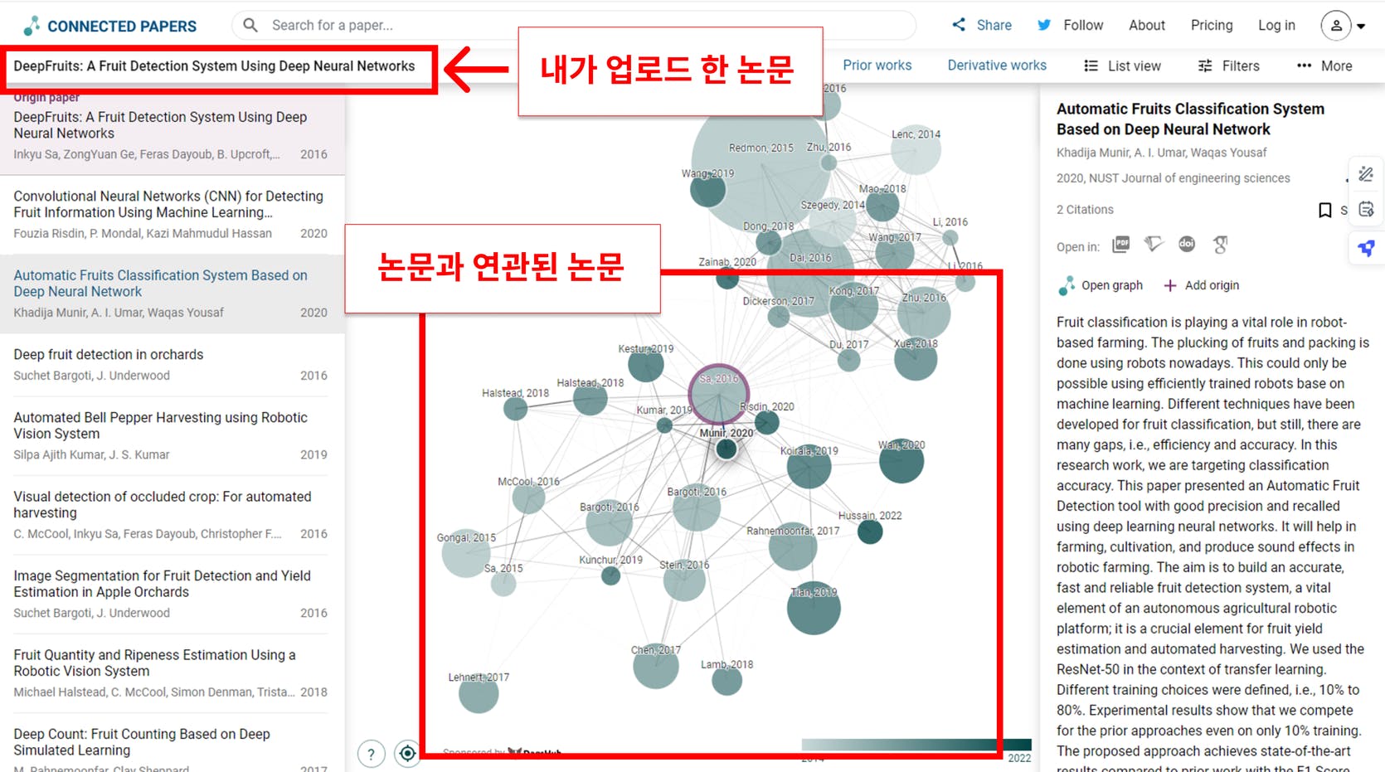The image size is (1385, 772).
Task: Select 'Automatic Fruits Classification System' list entry
Action: (x=173, y=294)
